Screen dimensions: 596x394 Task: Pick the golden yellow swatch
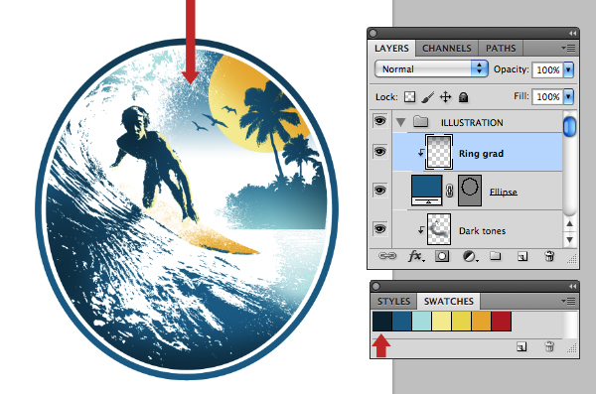(462, 321)
